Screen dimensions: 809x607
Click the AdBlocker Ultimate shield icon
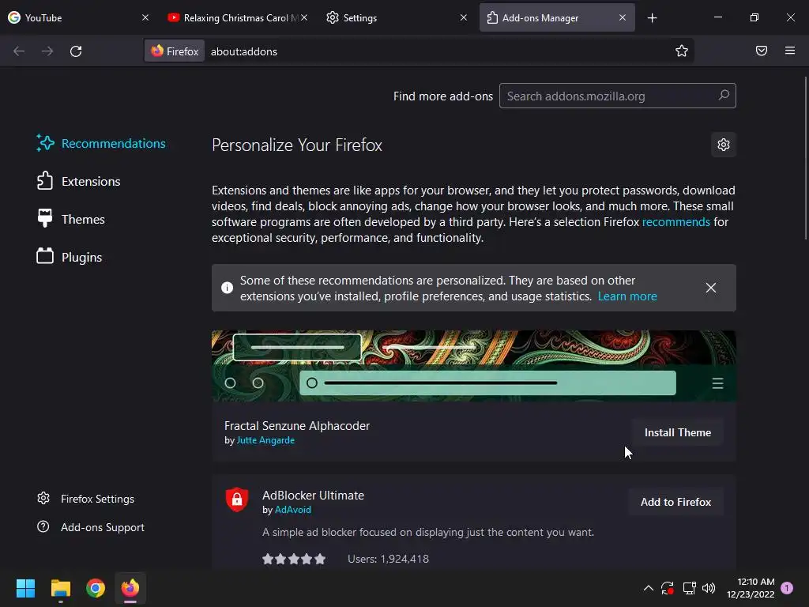237,500
